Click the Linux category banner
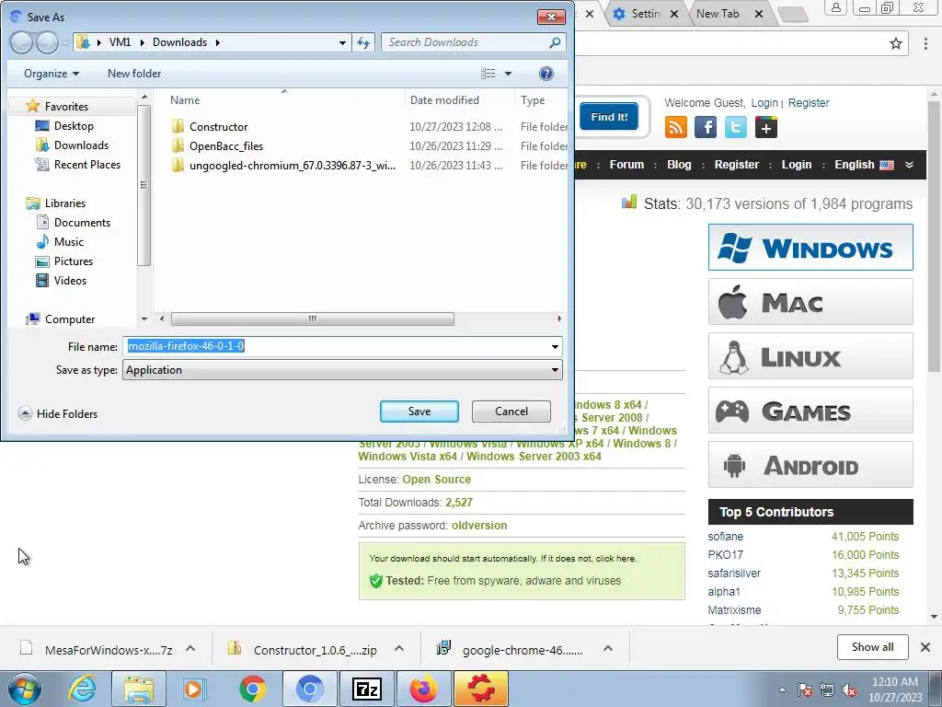This screenshot has width=942, height=707. (x=810, y=356)
